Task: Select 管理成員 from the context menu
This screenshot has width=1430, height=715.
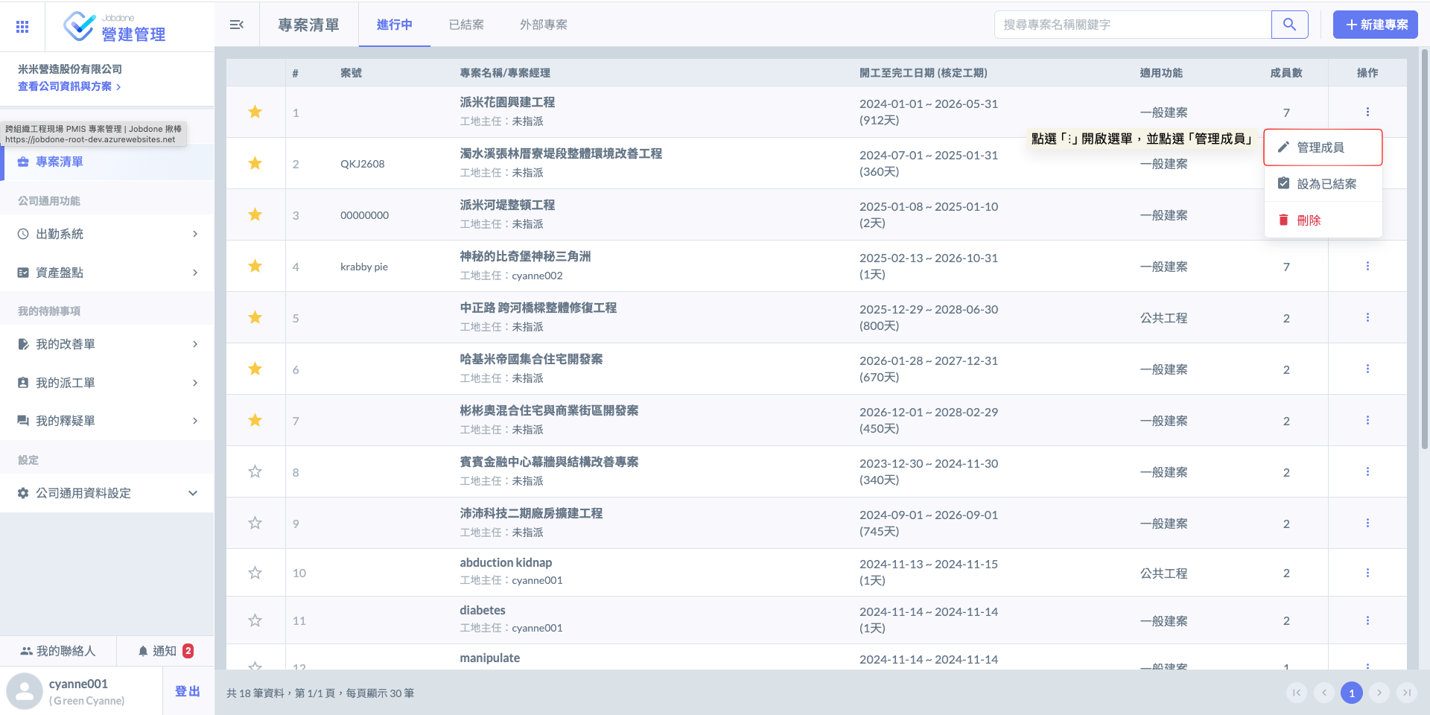Action: (1322, 147)
